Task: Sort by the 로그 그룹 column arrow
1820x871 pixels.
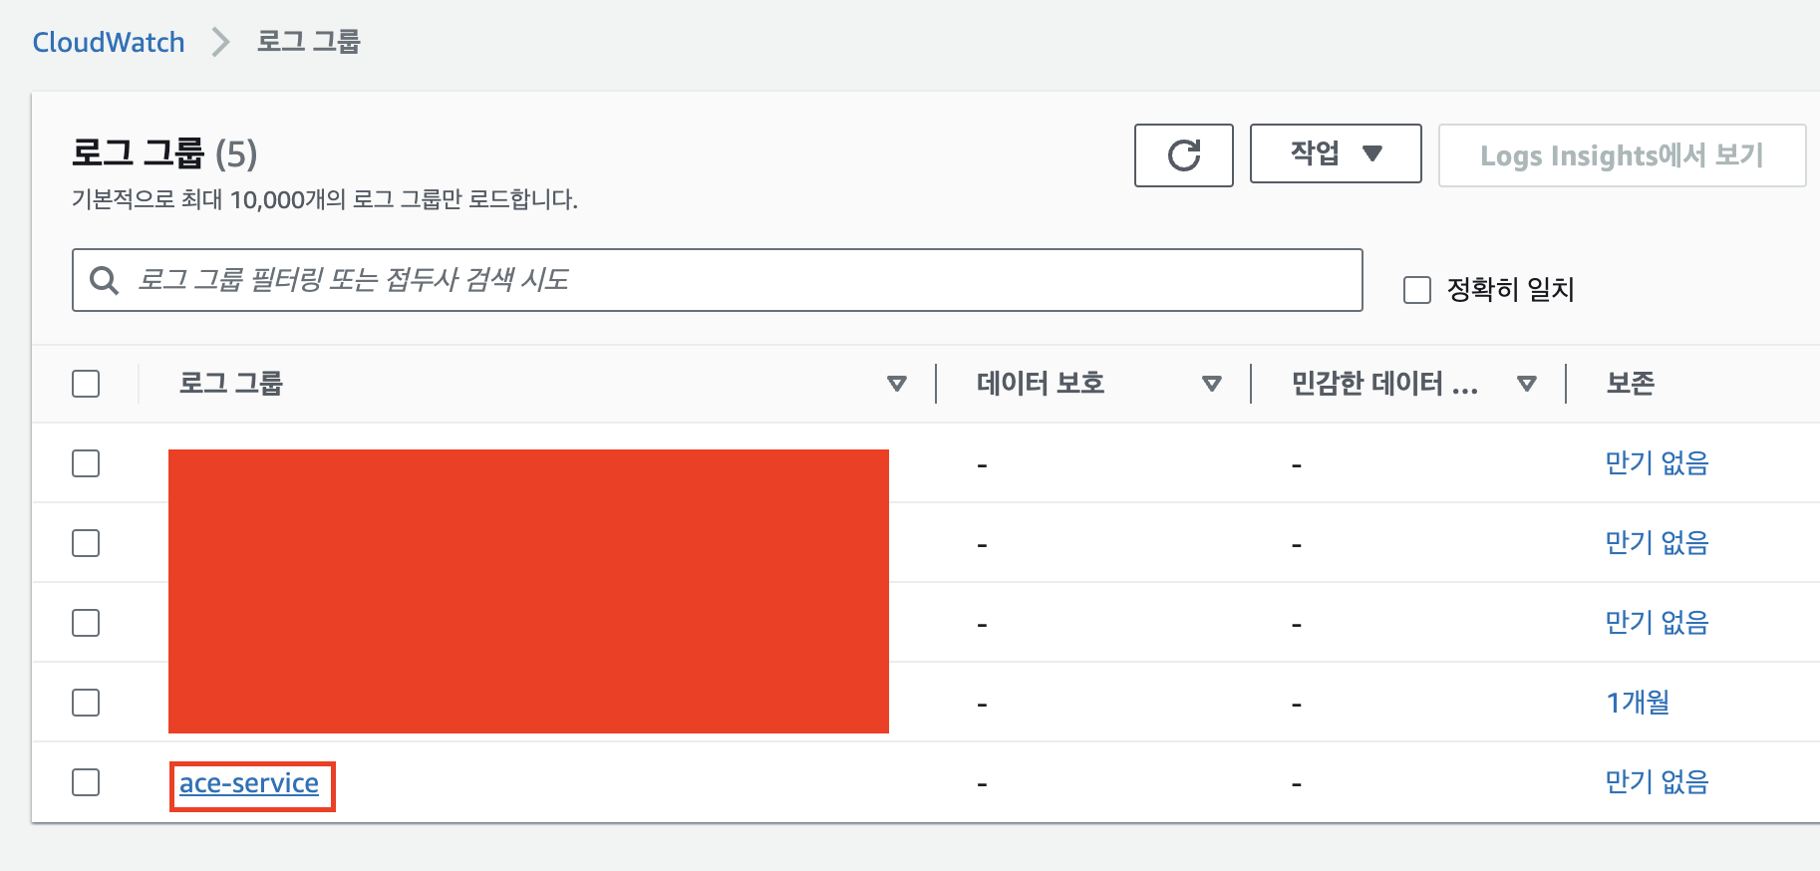Action: (897, 384)
